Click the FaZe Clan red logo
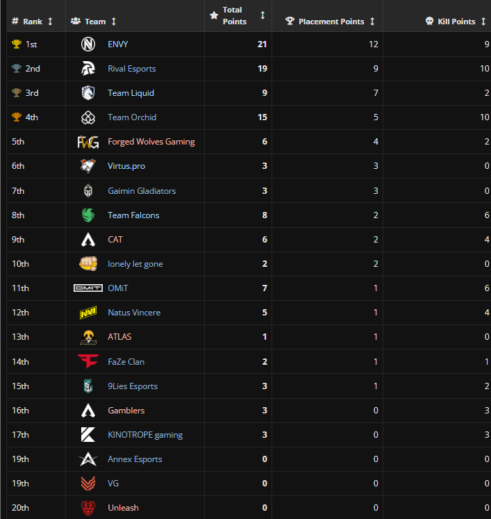Screen dimensions: 491x519 [88, 361]
